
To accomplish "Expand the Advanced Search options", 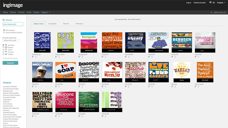I will click(10, 58).
